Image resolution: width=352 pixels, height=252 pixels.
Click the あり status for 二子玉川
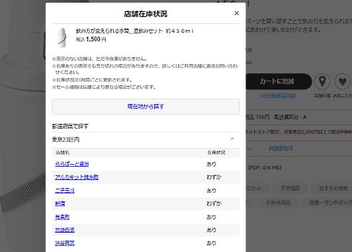pos(211,191)
